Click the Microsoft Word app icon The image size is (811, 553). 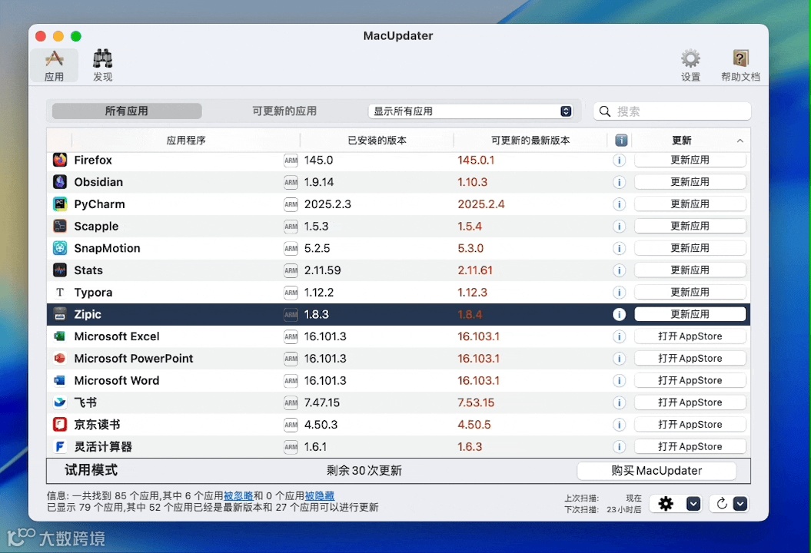60,380
